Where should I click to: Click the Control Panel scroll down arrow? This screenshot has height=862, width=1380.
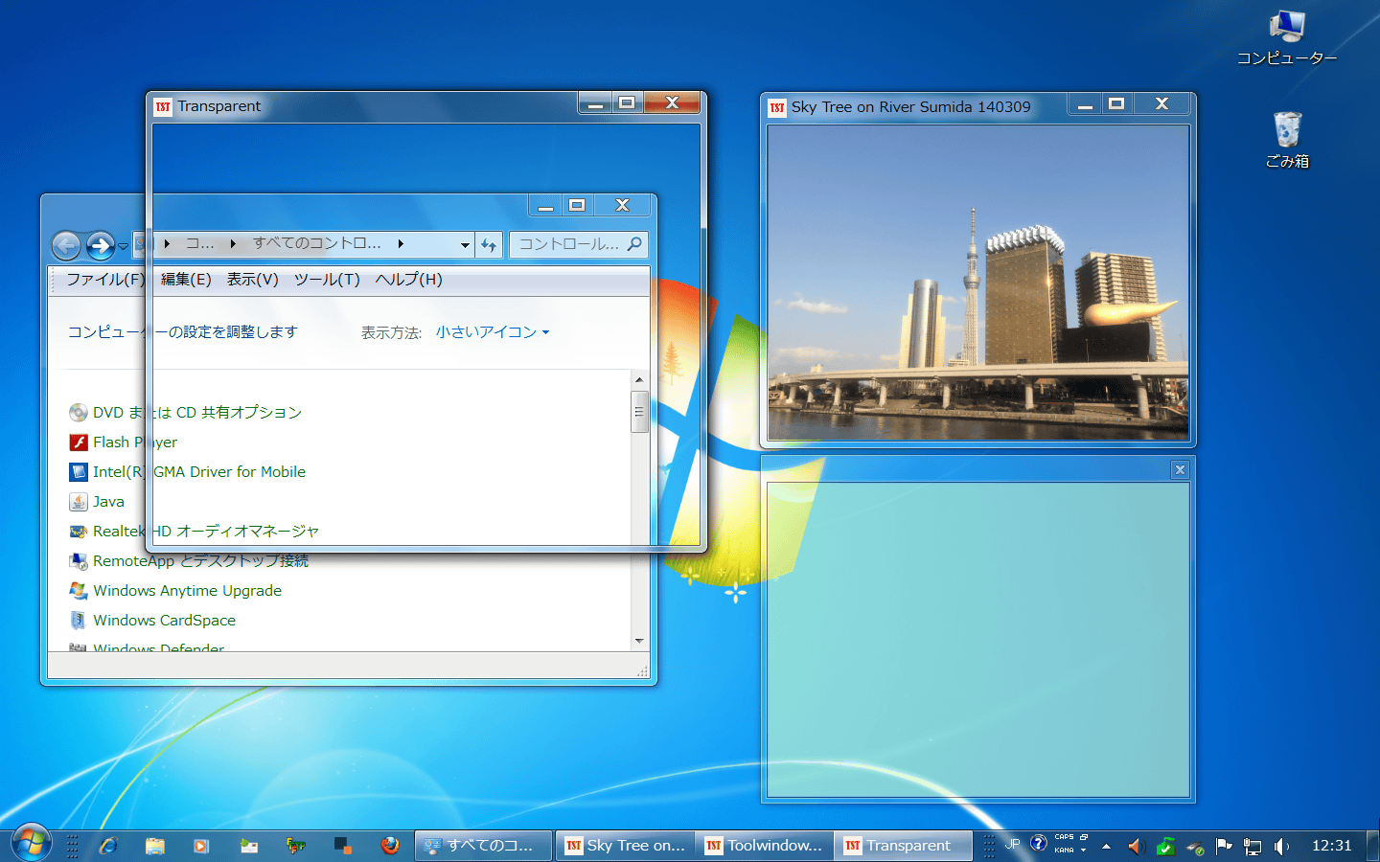point(639,641)
